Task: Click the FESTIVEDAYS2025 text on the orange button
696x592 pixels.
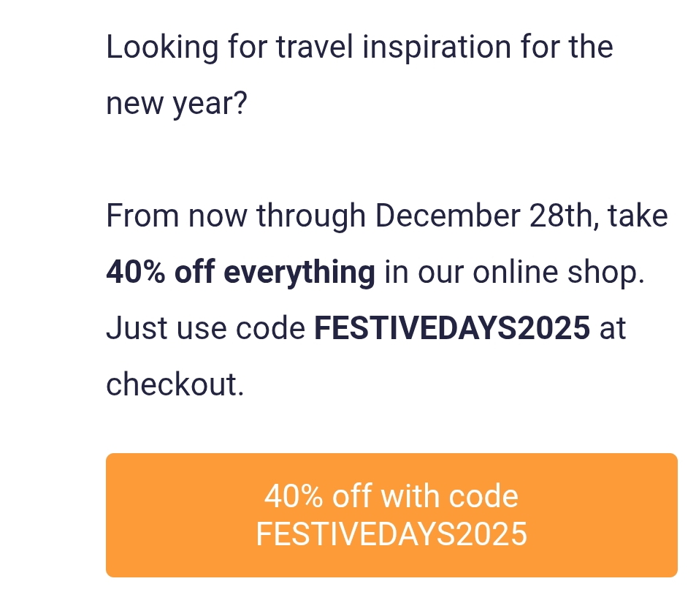Action: (x=391, y=534)
